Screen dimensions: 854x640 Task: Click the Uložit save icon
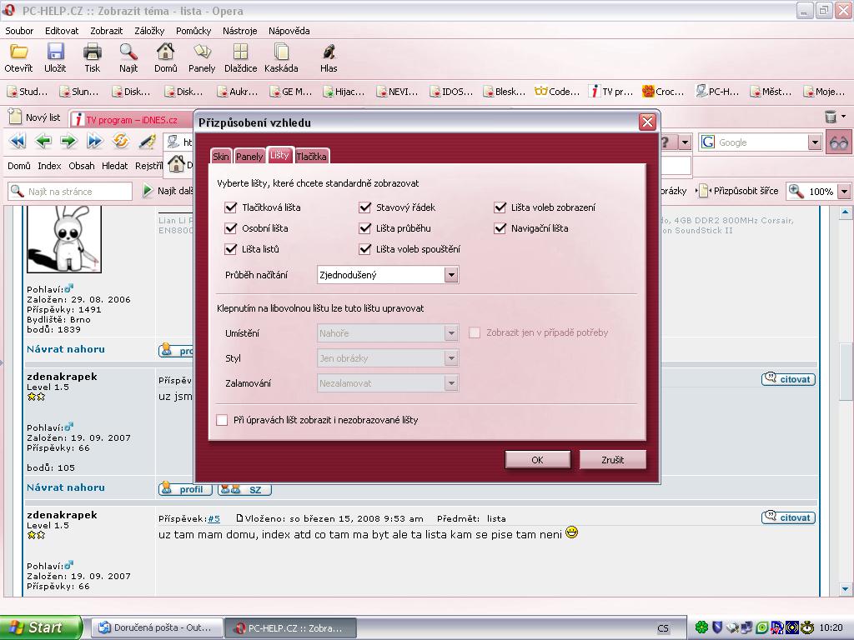[x=55, y=52]
